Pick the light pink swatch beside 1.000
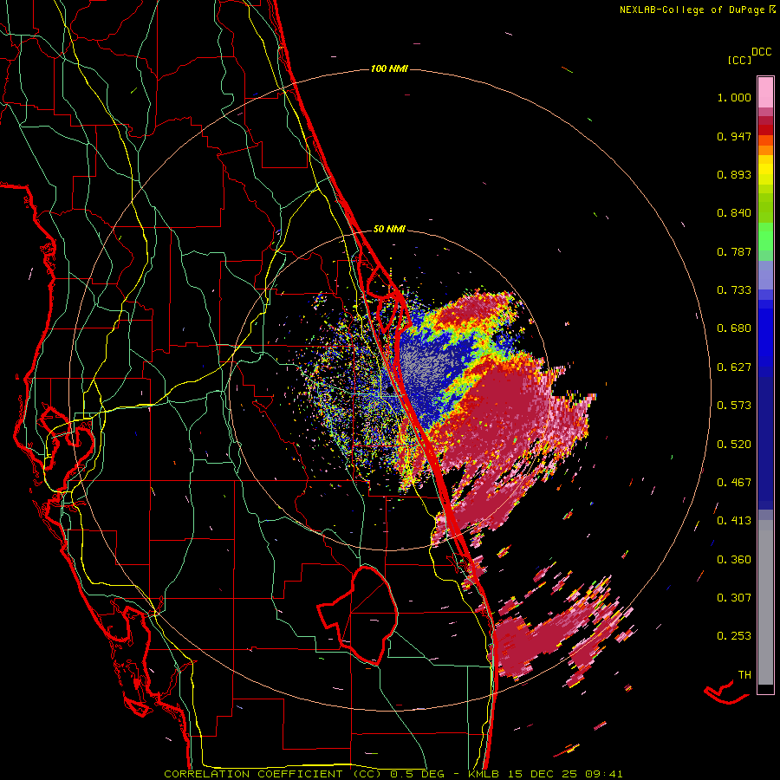Viewport: 780px width, 780px height. pyautogui.click(x=765, y=93)
